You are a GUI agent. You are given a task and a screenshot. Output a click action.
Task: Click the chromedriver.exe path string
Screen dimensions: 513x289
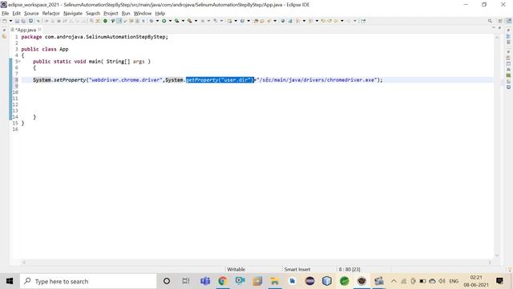click(x=317, y=80)
